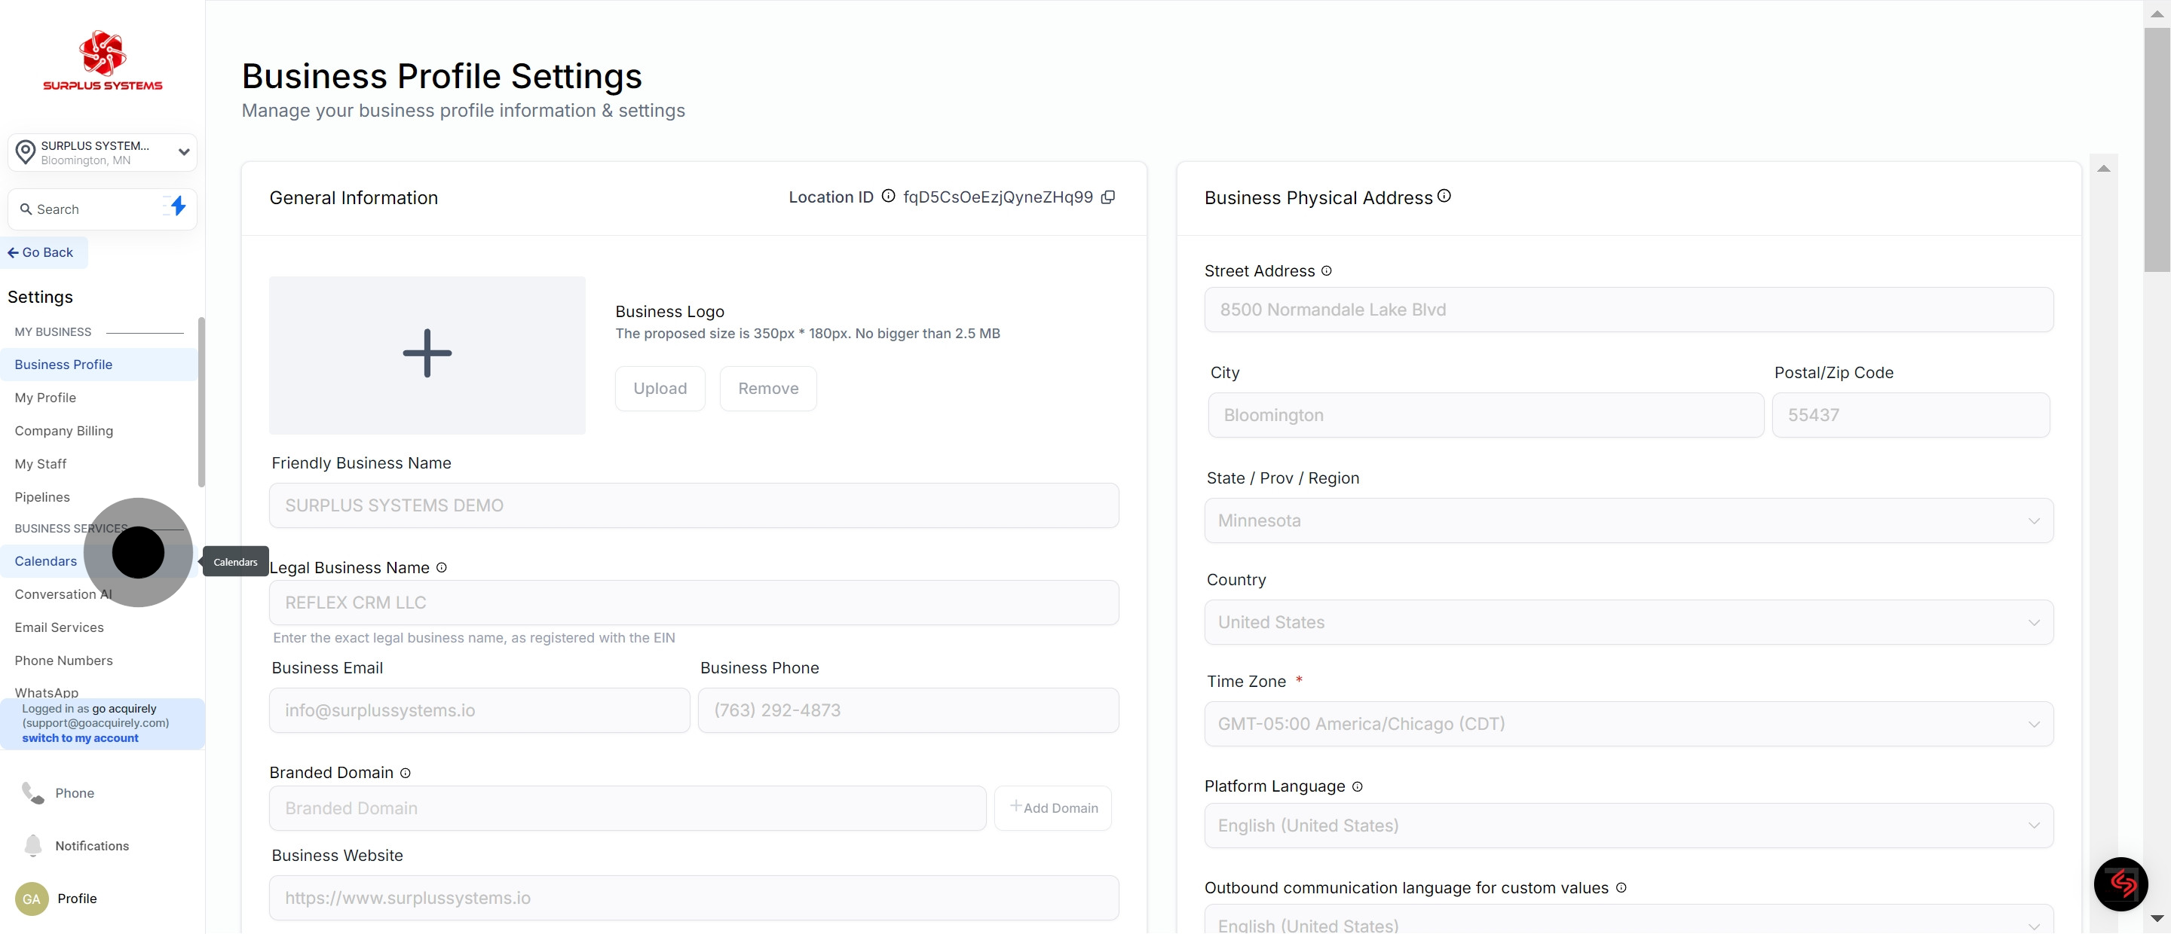This screenshot has width=2171, height=934.
Task: Open the Time Zone dropdown
Action: 1628,723
